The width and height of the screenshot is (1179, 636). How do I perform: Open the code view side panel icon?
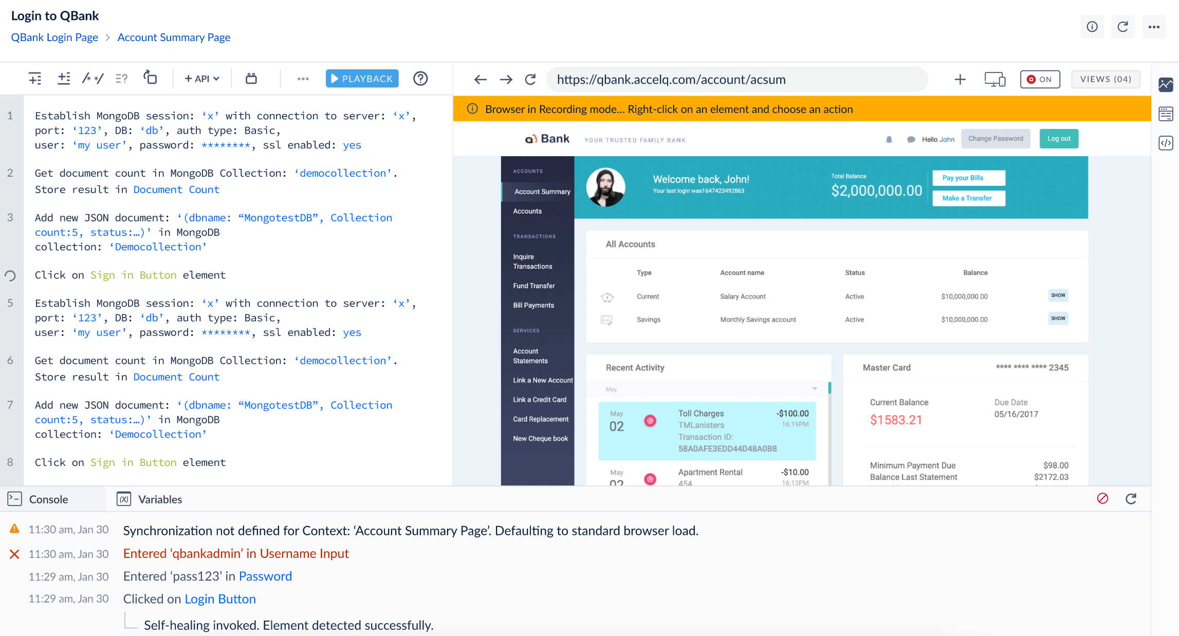pos(1166,143)
